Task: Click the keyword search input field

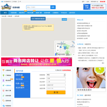Action: [x=38, y=7]
